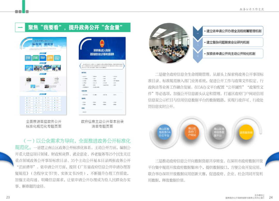The width and height of the screenshot is (279, 201).
Task: Open the 标准化规范化专题页面 screenshot thumbnail
Action: [43, 76]
